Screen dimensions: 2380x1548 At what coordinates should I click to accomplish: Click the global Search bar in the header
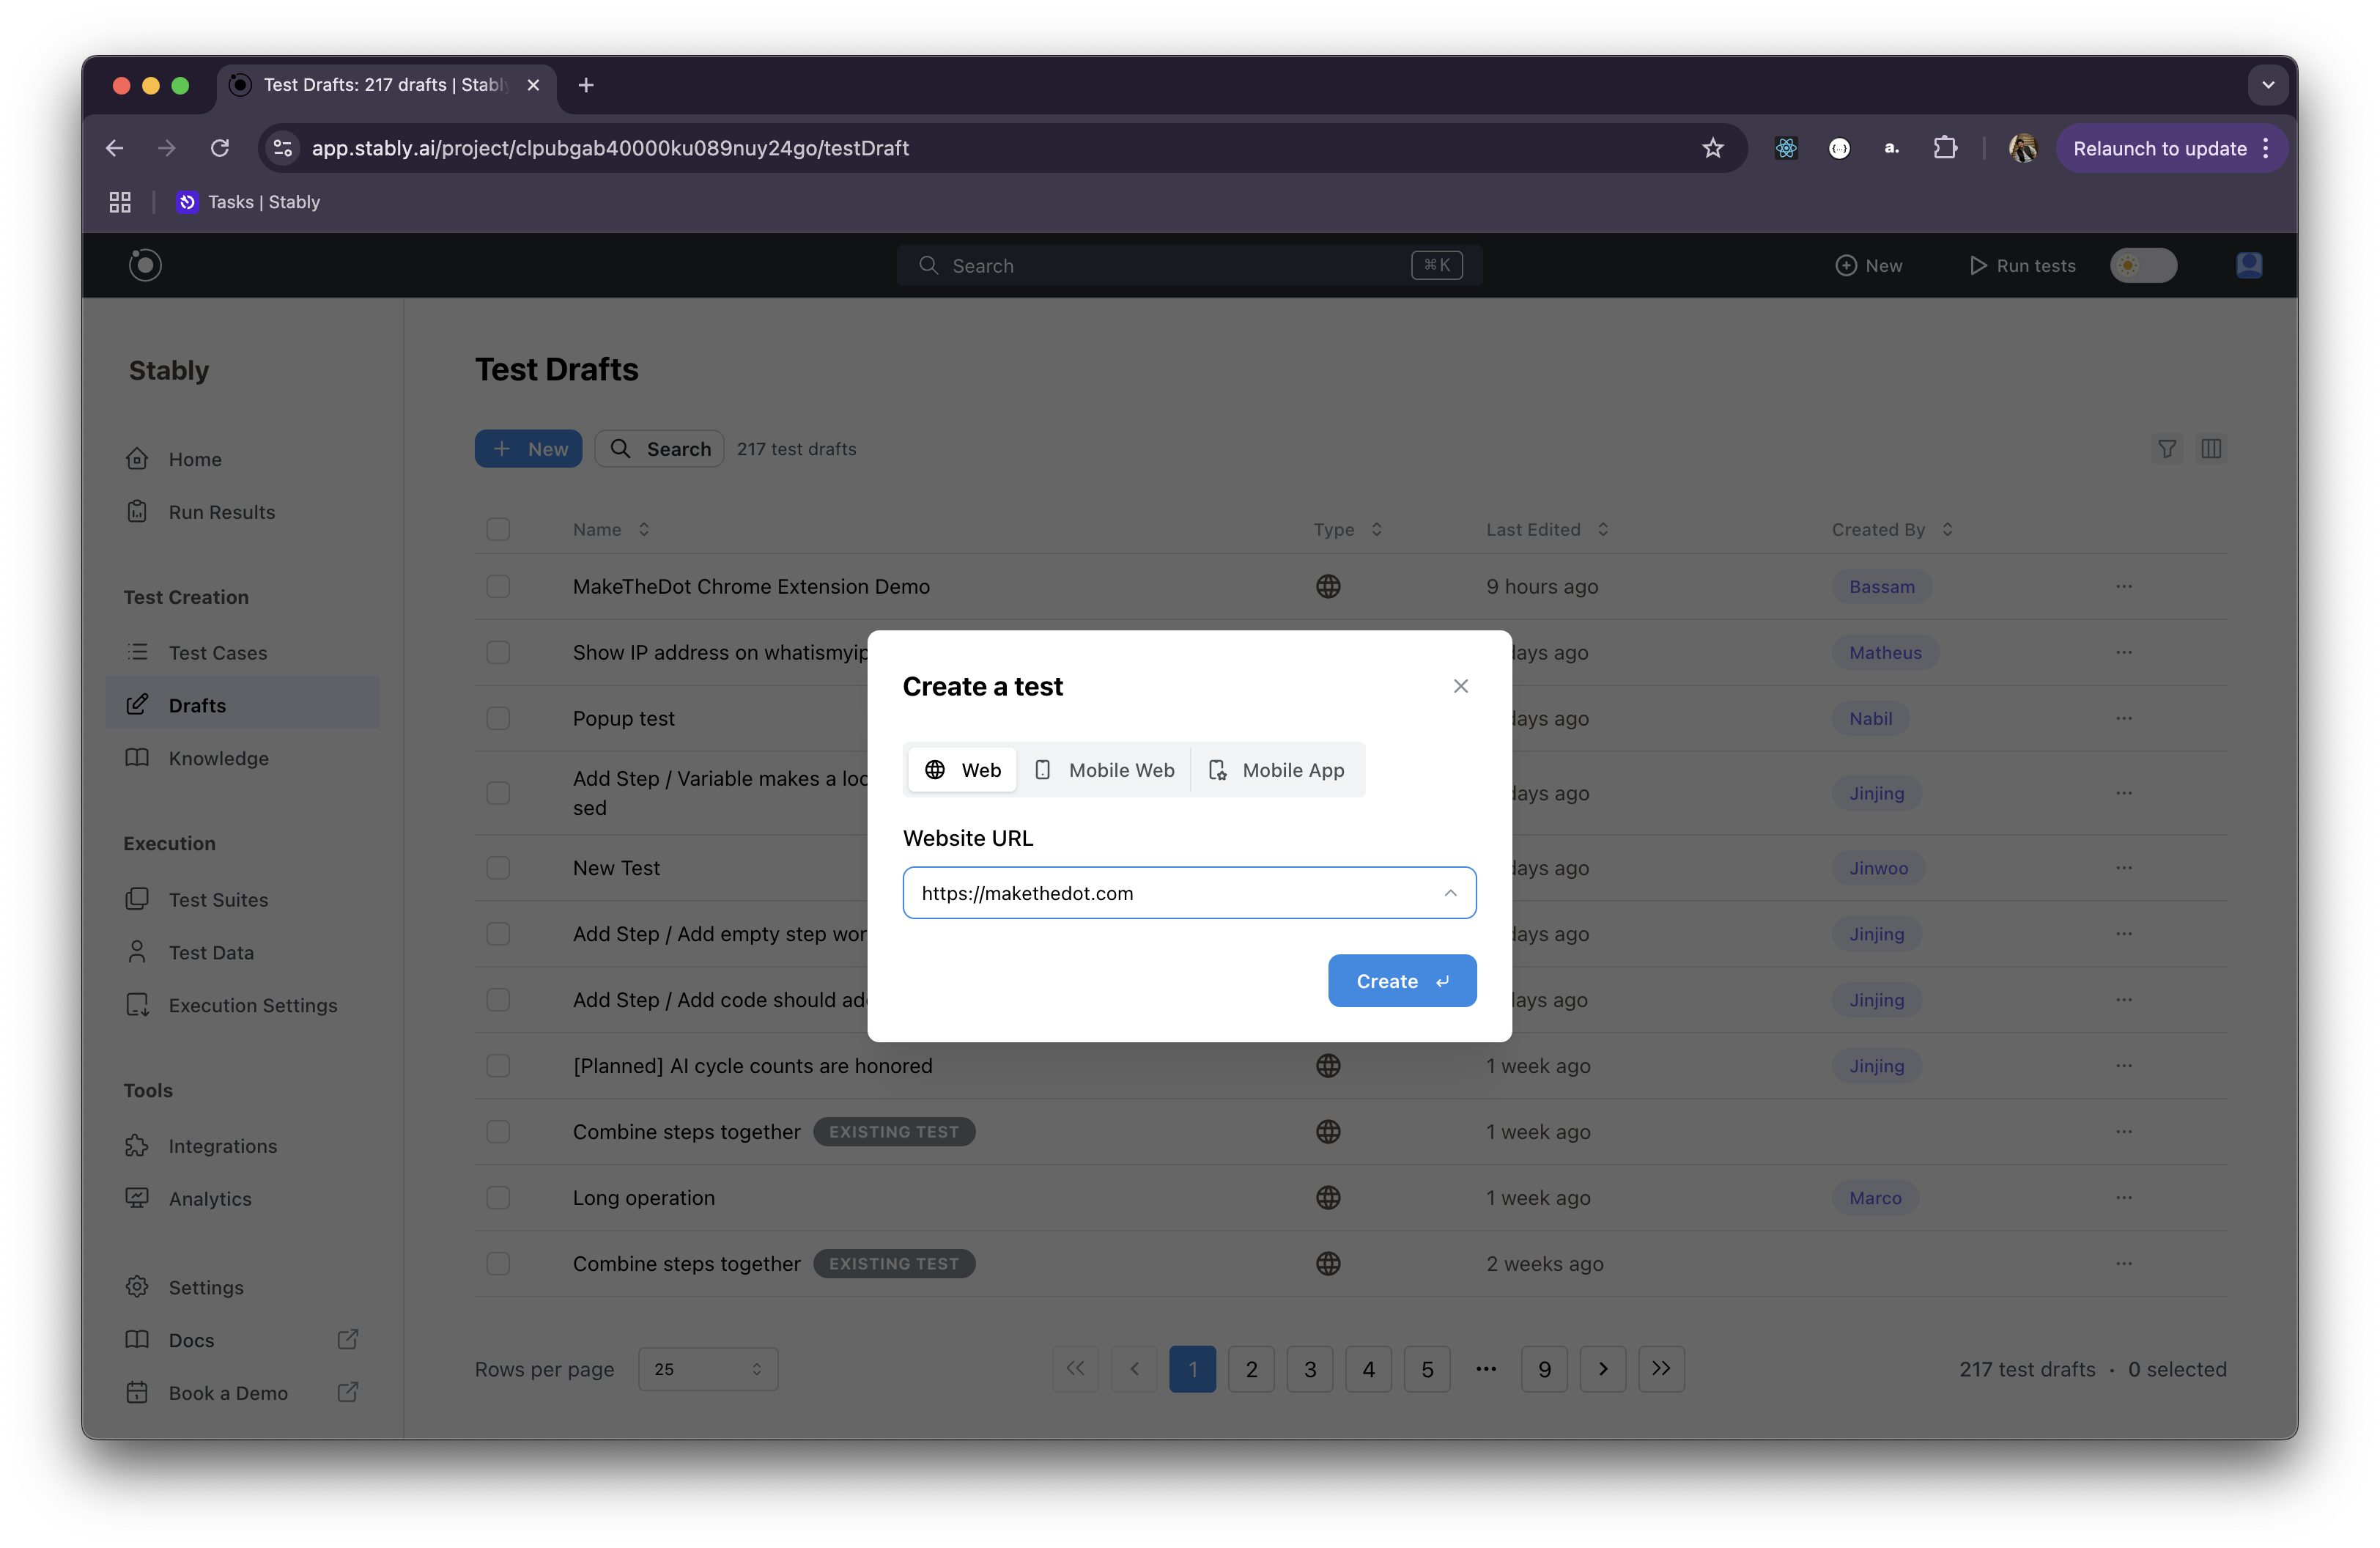pyautogui.click(x=1189, y=265)
